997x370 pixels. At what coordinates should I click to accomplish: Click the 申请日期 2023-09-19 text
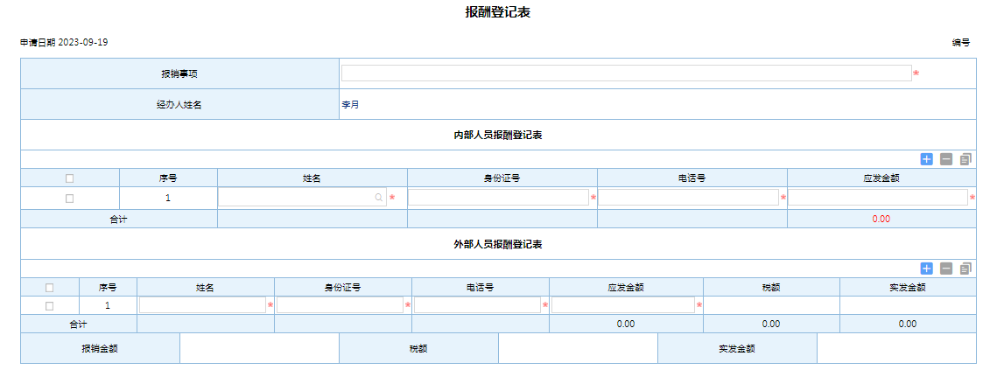(x=64, y=43)
